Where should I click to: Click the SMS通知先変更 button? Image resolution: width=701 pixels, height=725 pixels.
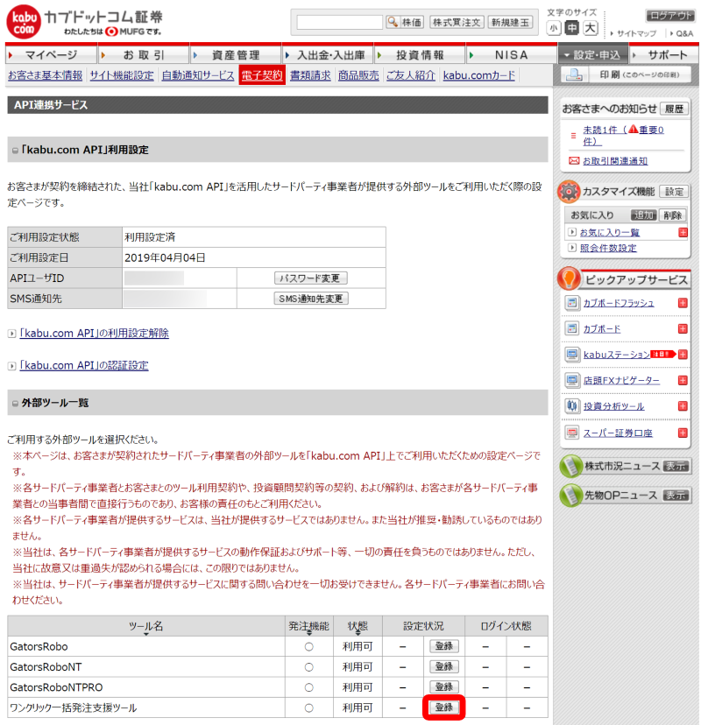point(310,299)
